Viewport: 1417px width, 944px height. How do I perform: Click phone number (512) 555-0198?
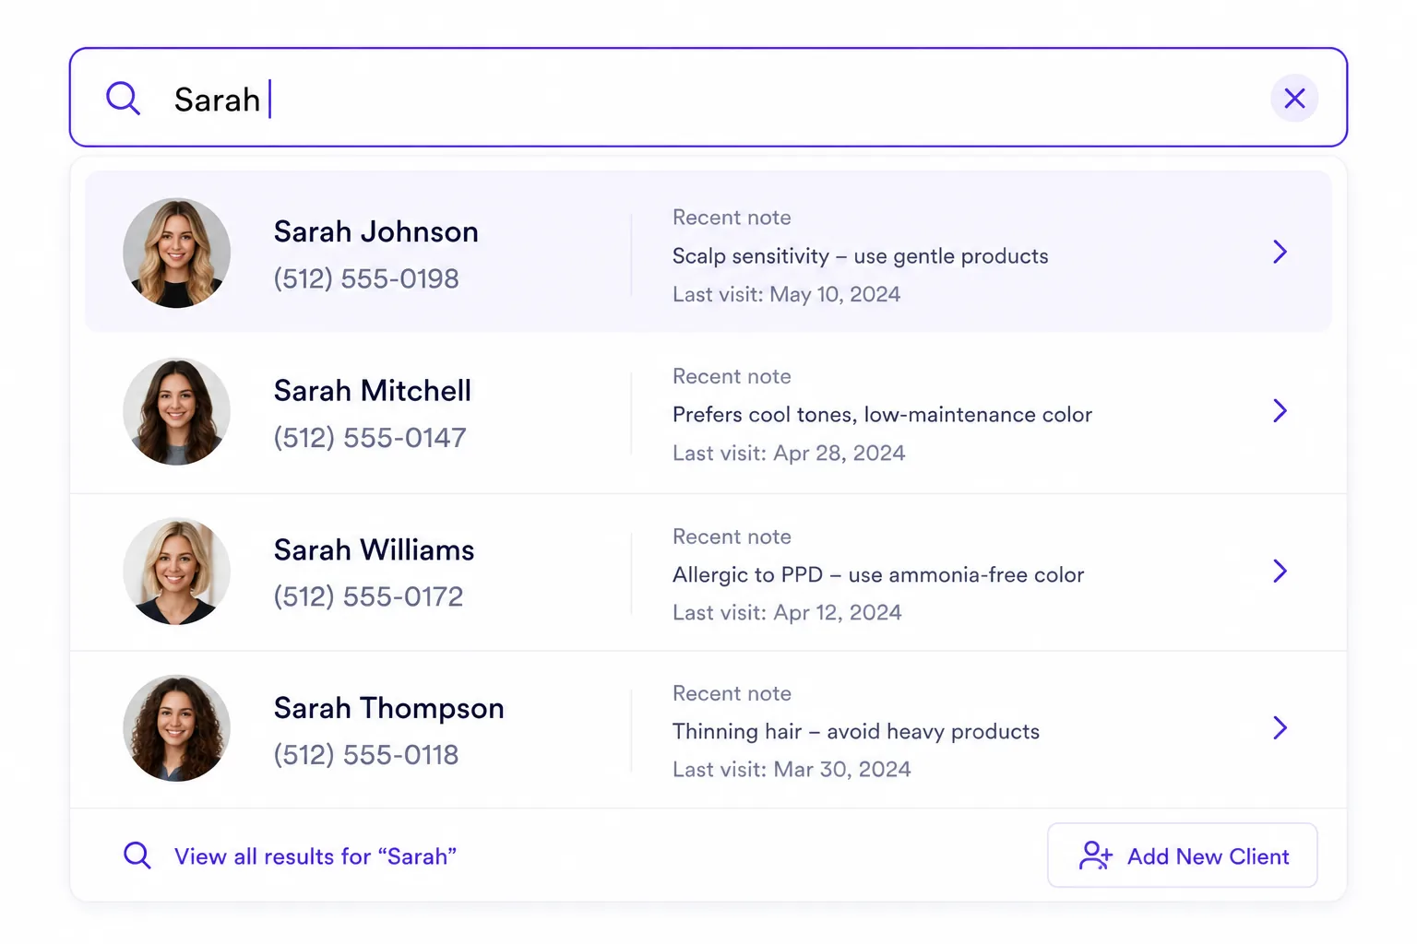366,278
